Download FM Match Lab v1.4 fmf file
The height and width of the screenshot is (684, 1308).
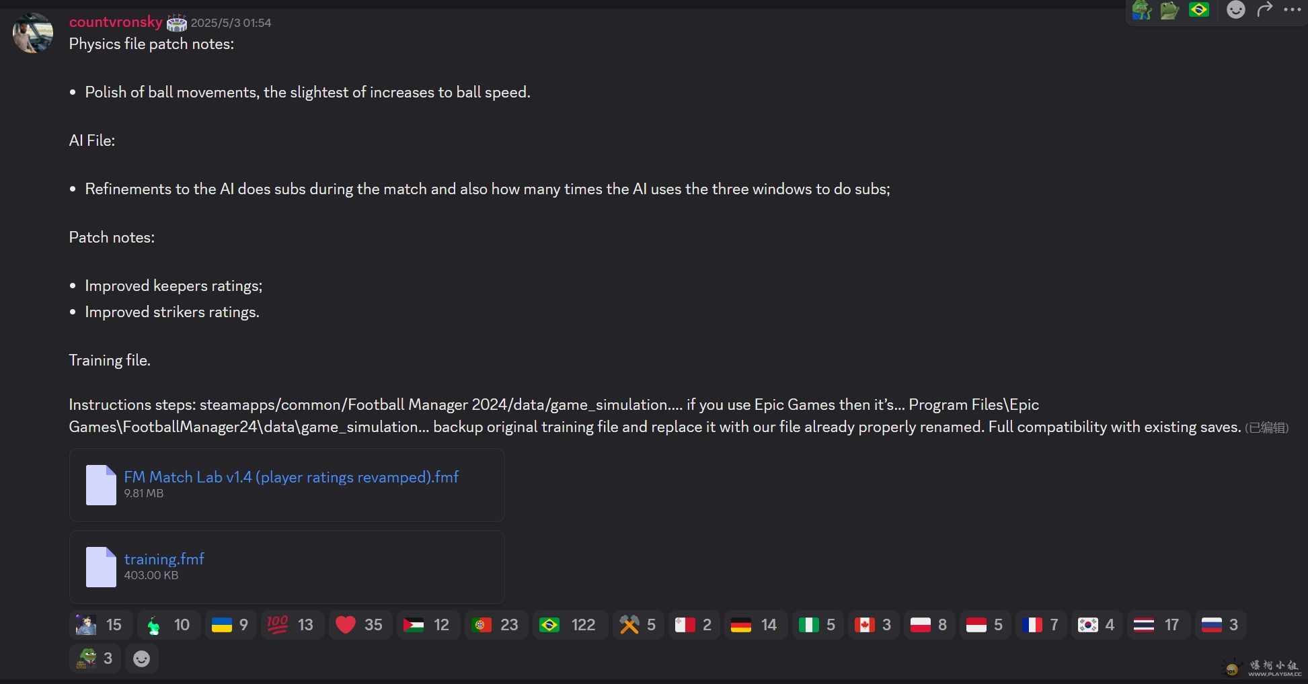coord(291,477)
